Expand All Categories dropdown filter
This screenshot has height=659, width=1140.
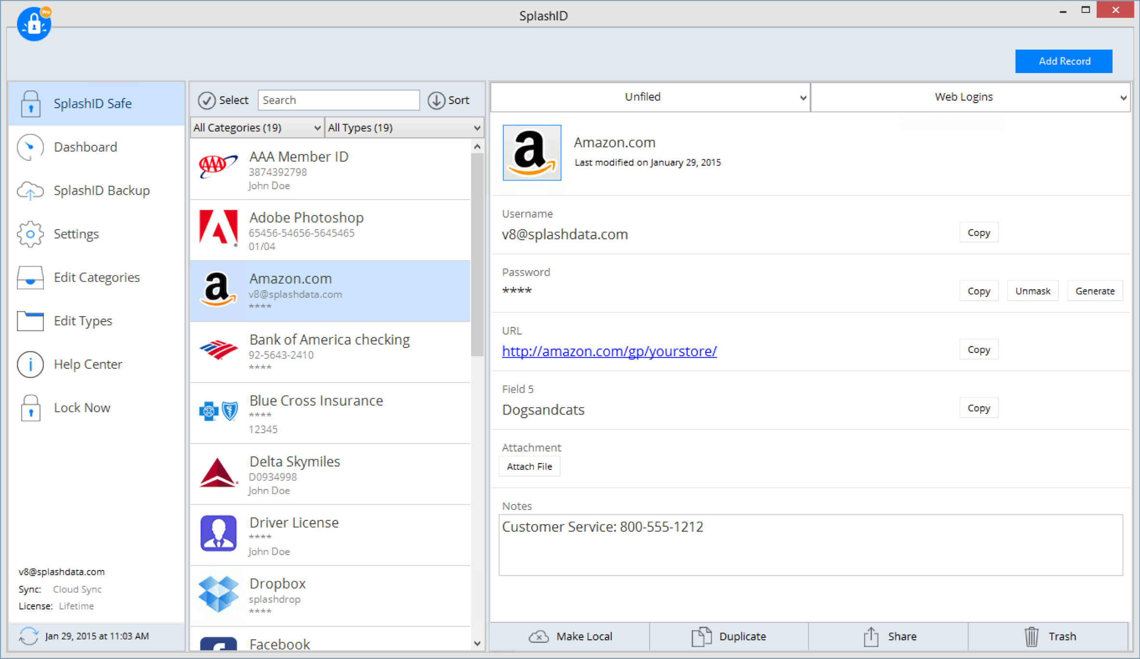(256, 126)
